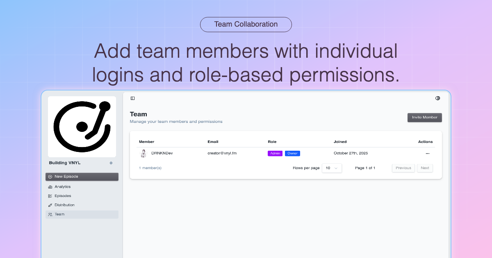
Task: Click the Invite Member button
Action: (425, 118)
